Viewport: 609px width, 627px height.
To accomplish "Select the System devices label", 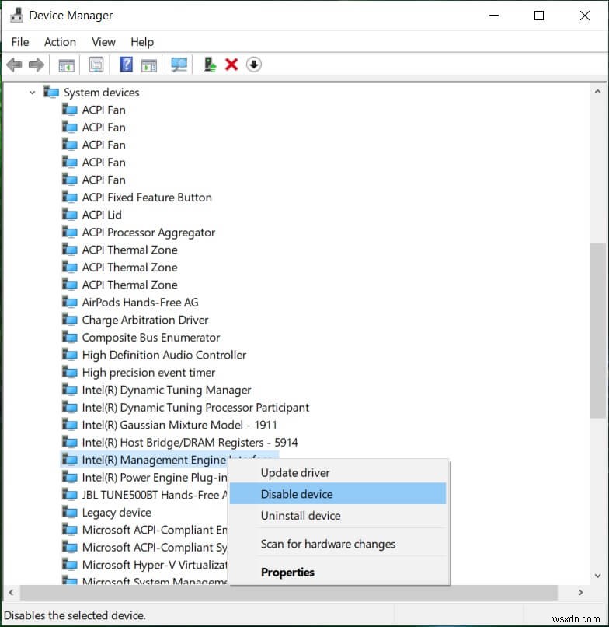I will pyautogui.click(x=102, y=93).
